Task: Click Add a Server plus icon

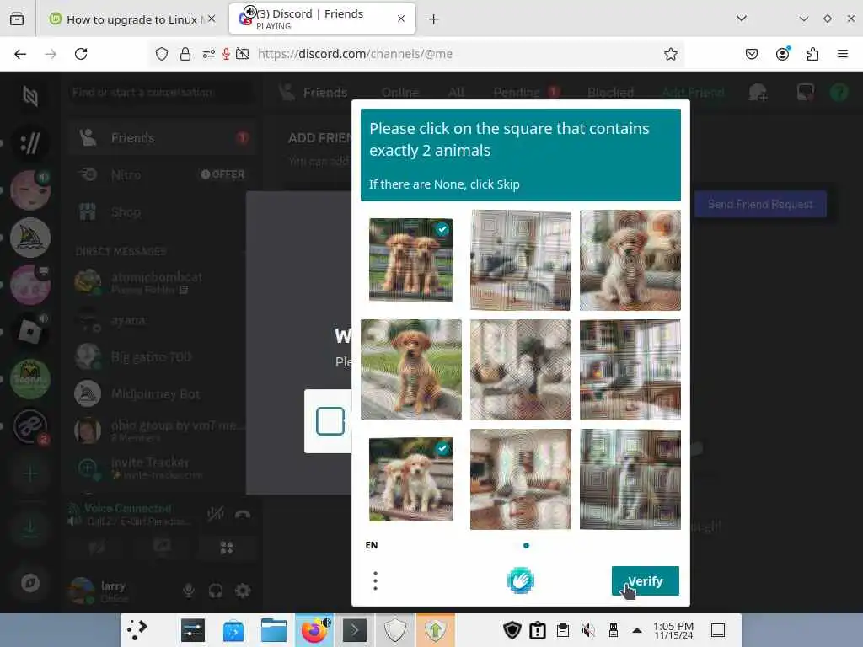Action: 30,473
